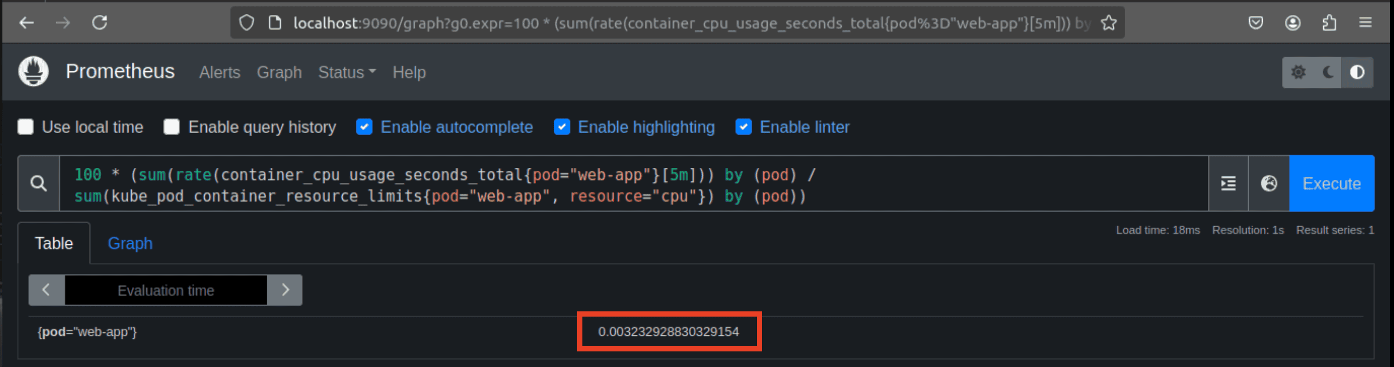Image resolution: width=1394 pixels, height=367 pixels.
Task: Disable the Enable highlighting checkbox
Action: [562, 127]
